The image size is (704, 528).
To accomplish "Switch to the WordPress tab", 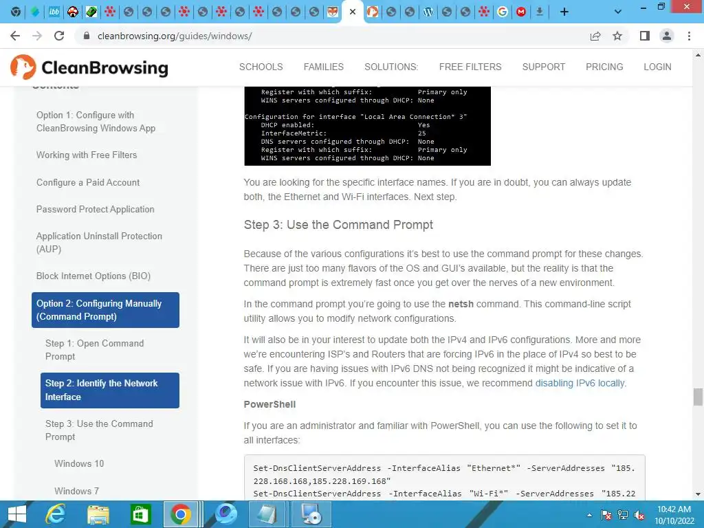I will [428, 12].
